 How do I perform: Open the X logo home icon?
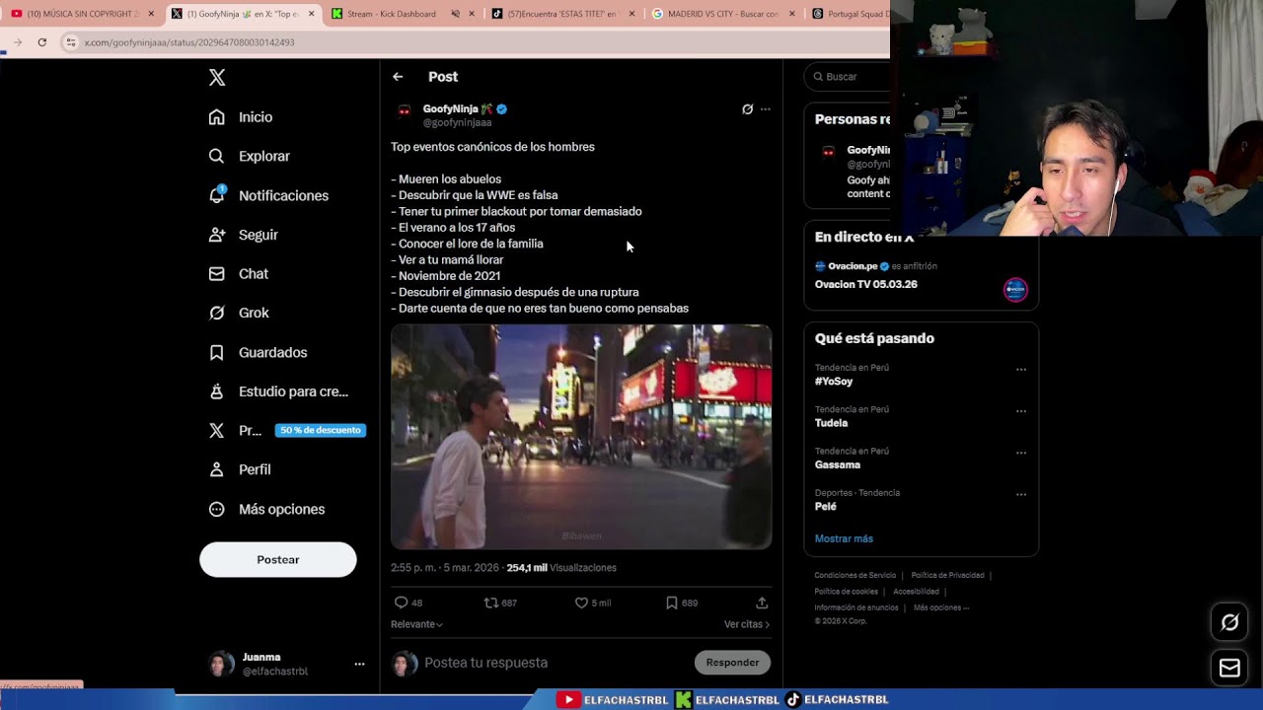[217, 78]
